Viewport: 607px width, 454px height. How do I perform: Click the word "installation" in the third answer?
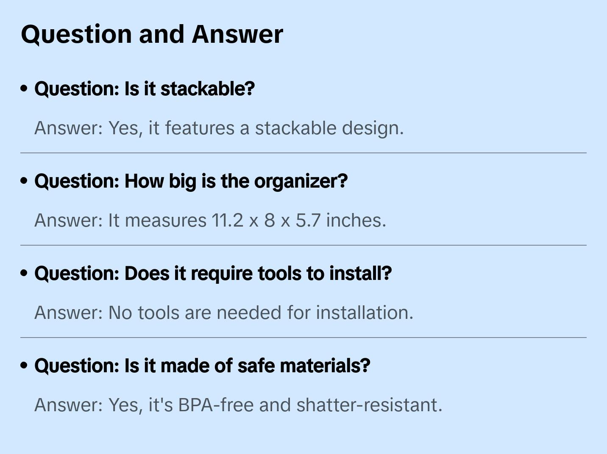[x=364, y=313]
